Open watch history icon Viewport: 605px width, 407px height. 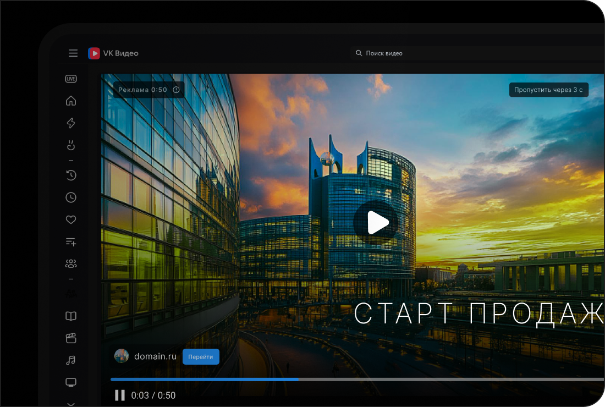71,175
